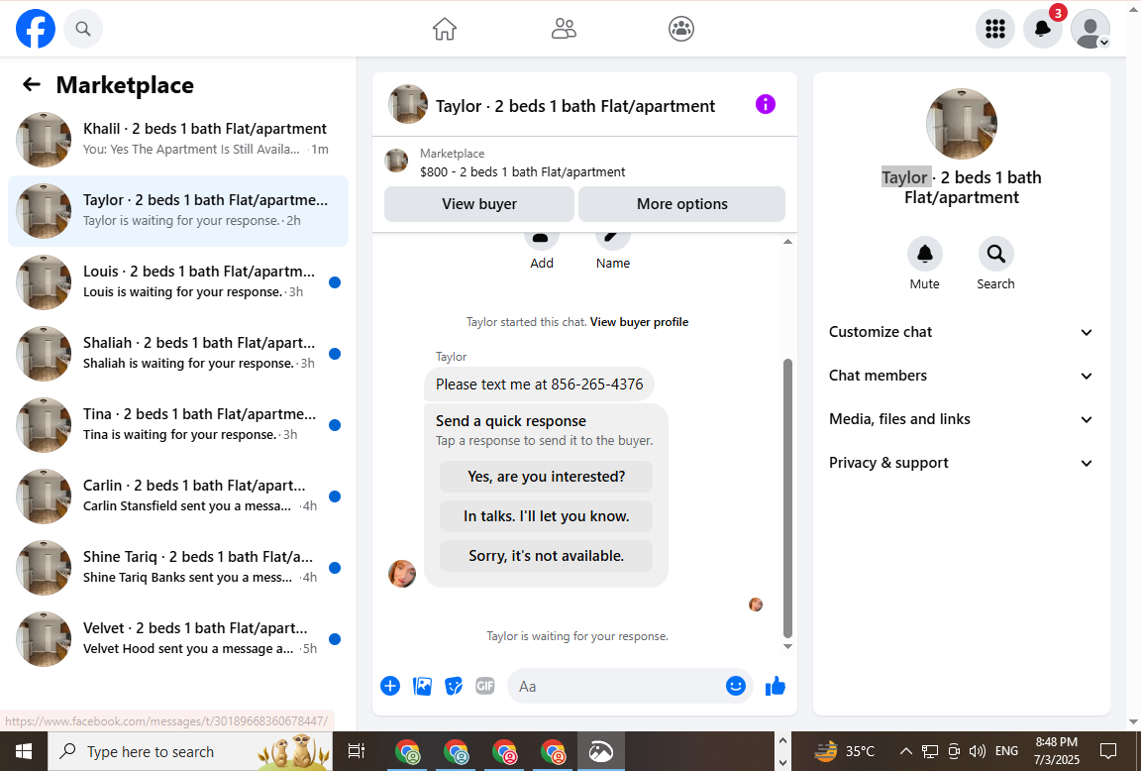Click the View buyer button

coord(478,204)
